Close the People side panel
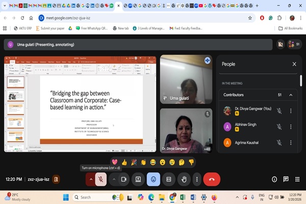306x204 pixels. (x=294, y=64)
